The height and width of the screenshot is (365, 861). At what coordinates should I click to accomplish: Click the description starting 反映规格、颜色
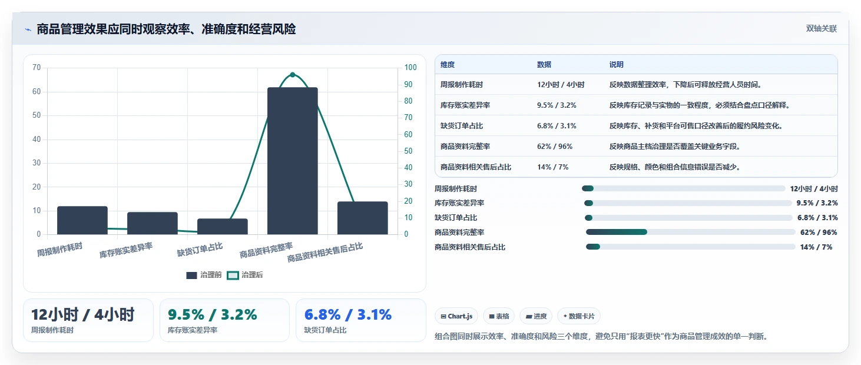coord(675,167)
